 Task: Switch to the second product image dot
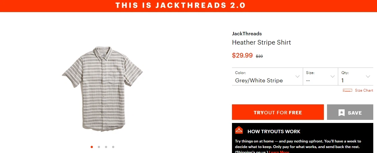[99, 147]
